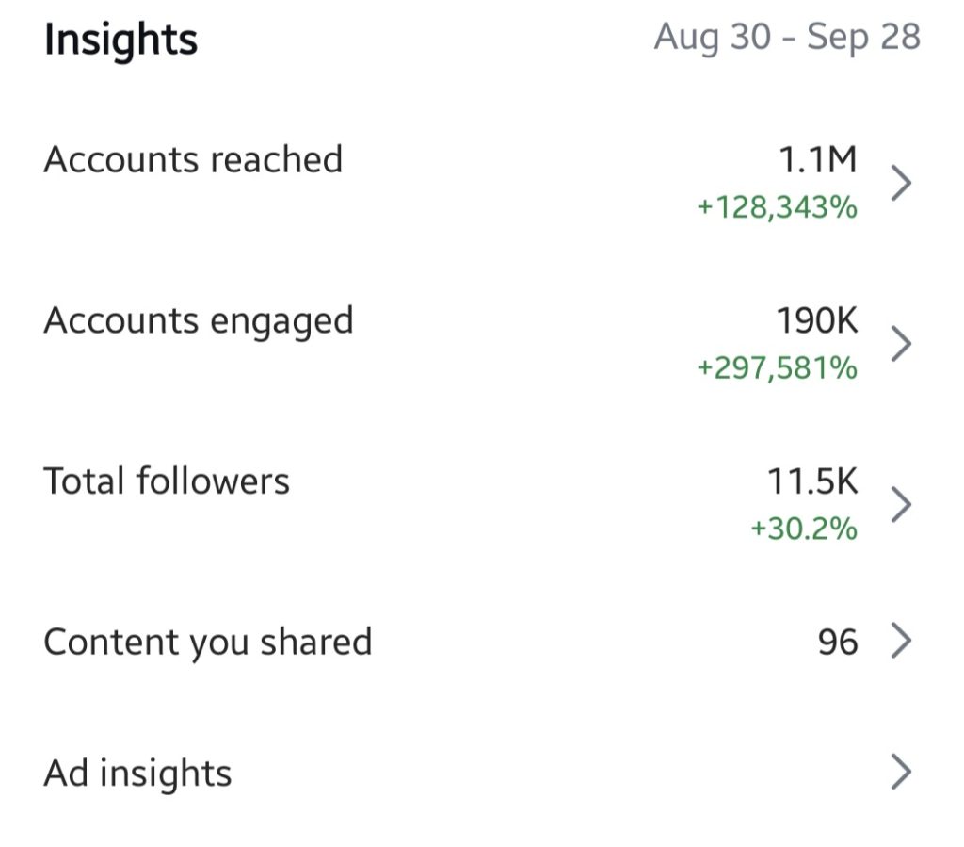Image resolution: width=964 pixels, height=847 pixels.
Task: Open Accounts reached details via its chevron
Action: [x=901, y=183]
